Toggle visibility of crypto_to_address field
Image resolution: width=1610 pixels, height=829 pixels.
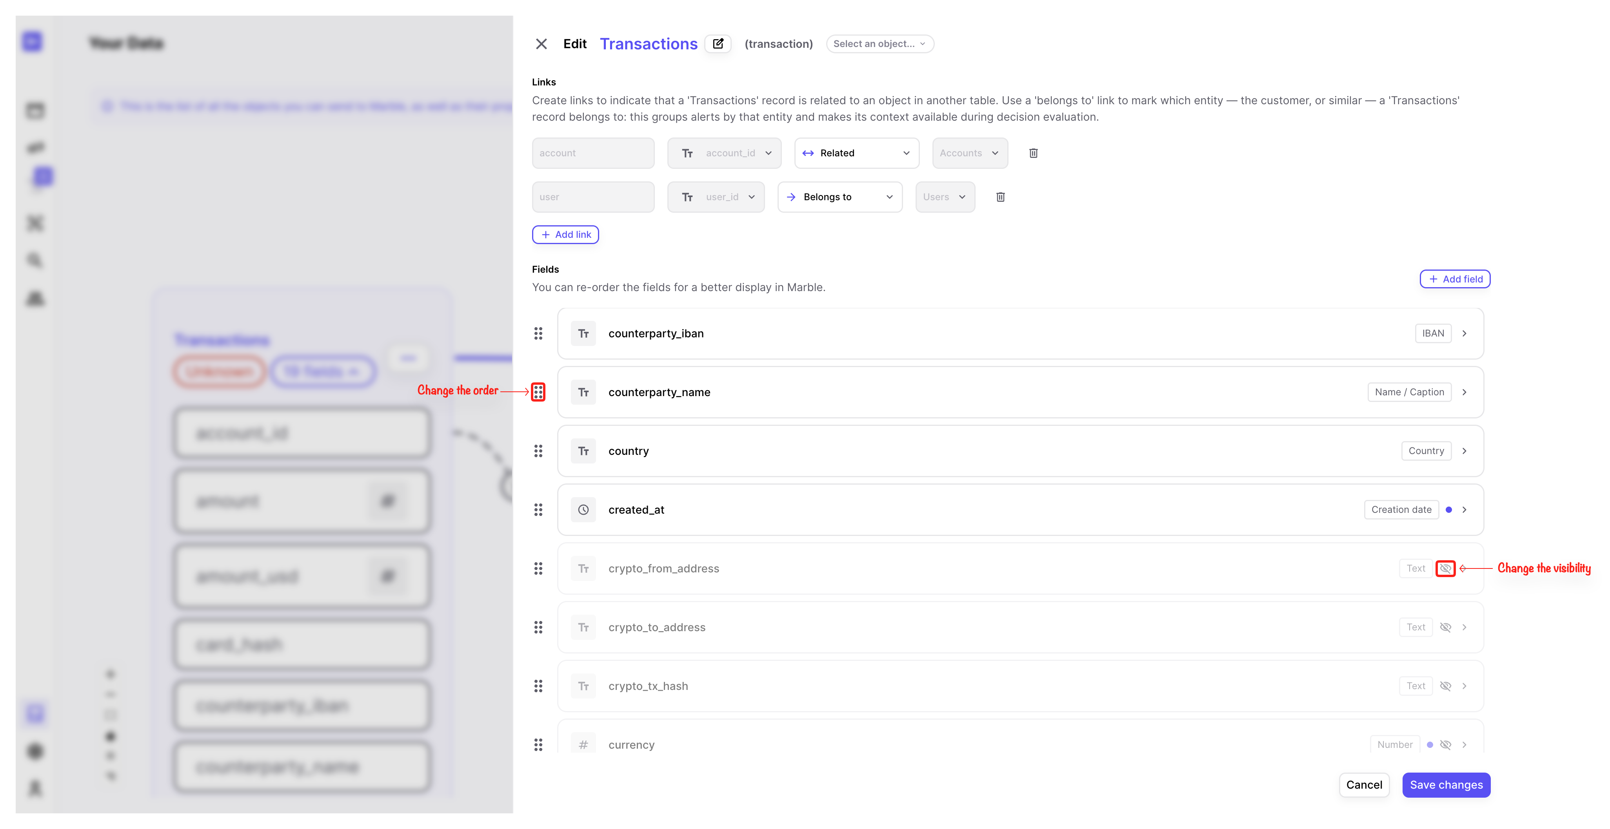1446,627
